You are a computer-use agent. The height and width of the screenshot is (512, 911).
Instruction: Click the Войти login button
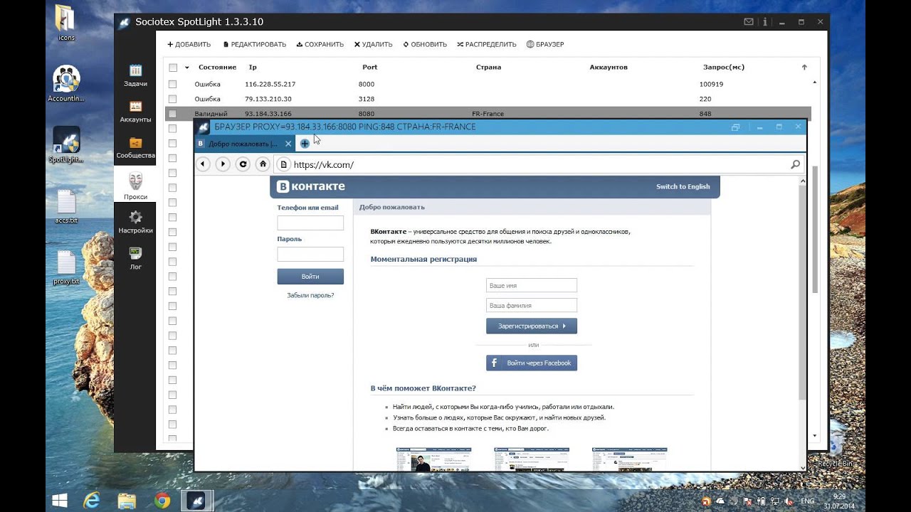pyautogui.click(x=310, y=277)
